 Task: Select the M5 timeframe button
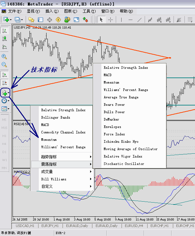tap(4, 120)
